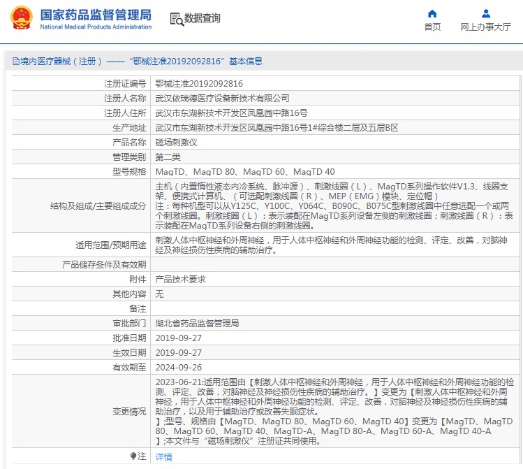Click the 生产地址 value with 1#综合楼
The width and height of the screenshot is (523, 469).
click(x=277, y=127)
